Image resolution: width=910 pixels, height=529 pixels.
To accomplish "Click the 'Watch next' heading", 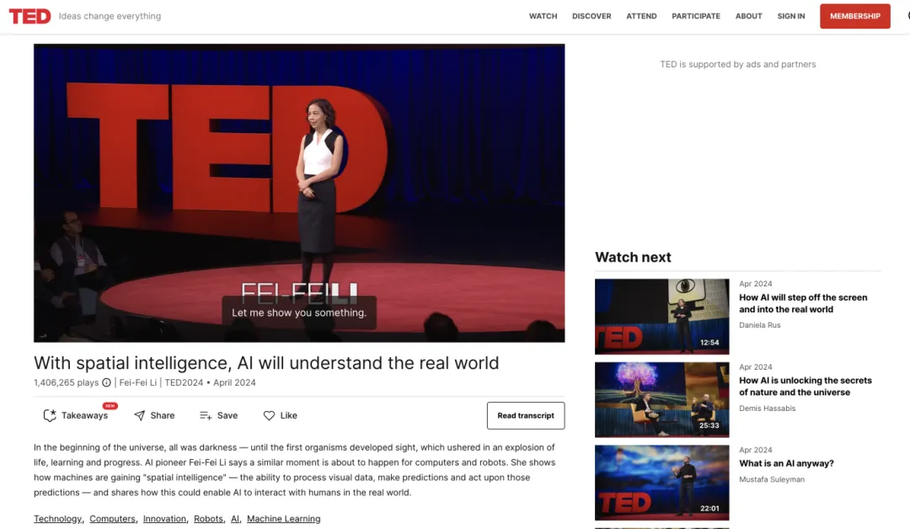I will [x=633, y=257].
